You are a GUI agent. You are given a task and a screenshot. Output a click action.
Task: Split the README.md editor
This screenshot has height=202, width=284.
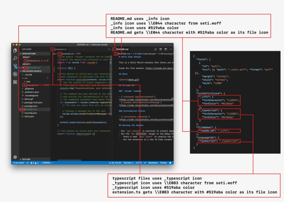pyautogui.click(x=166, y=49)
